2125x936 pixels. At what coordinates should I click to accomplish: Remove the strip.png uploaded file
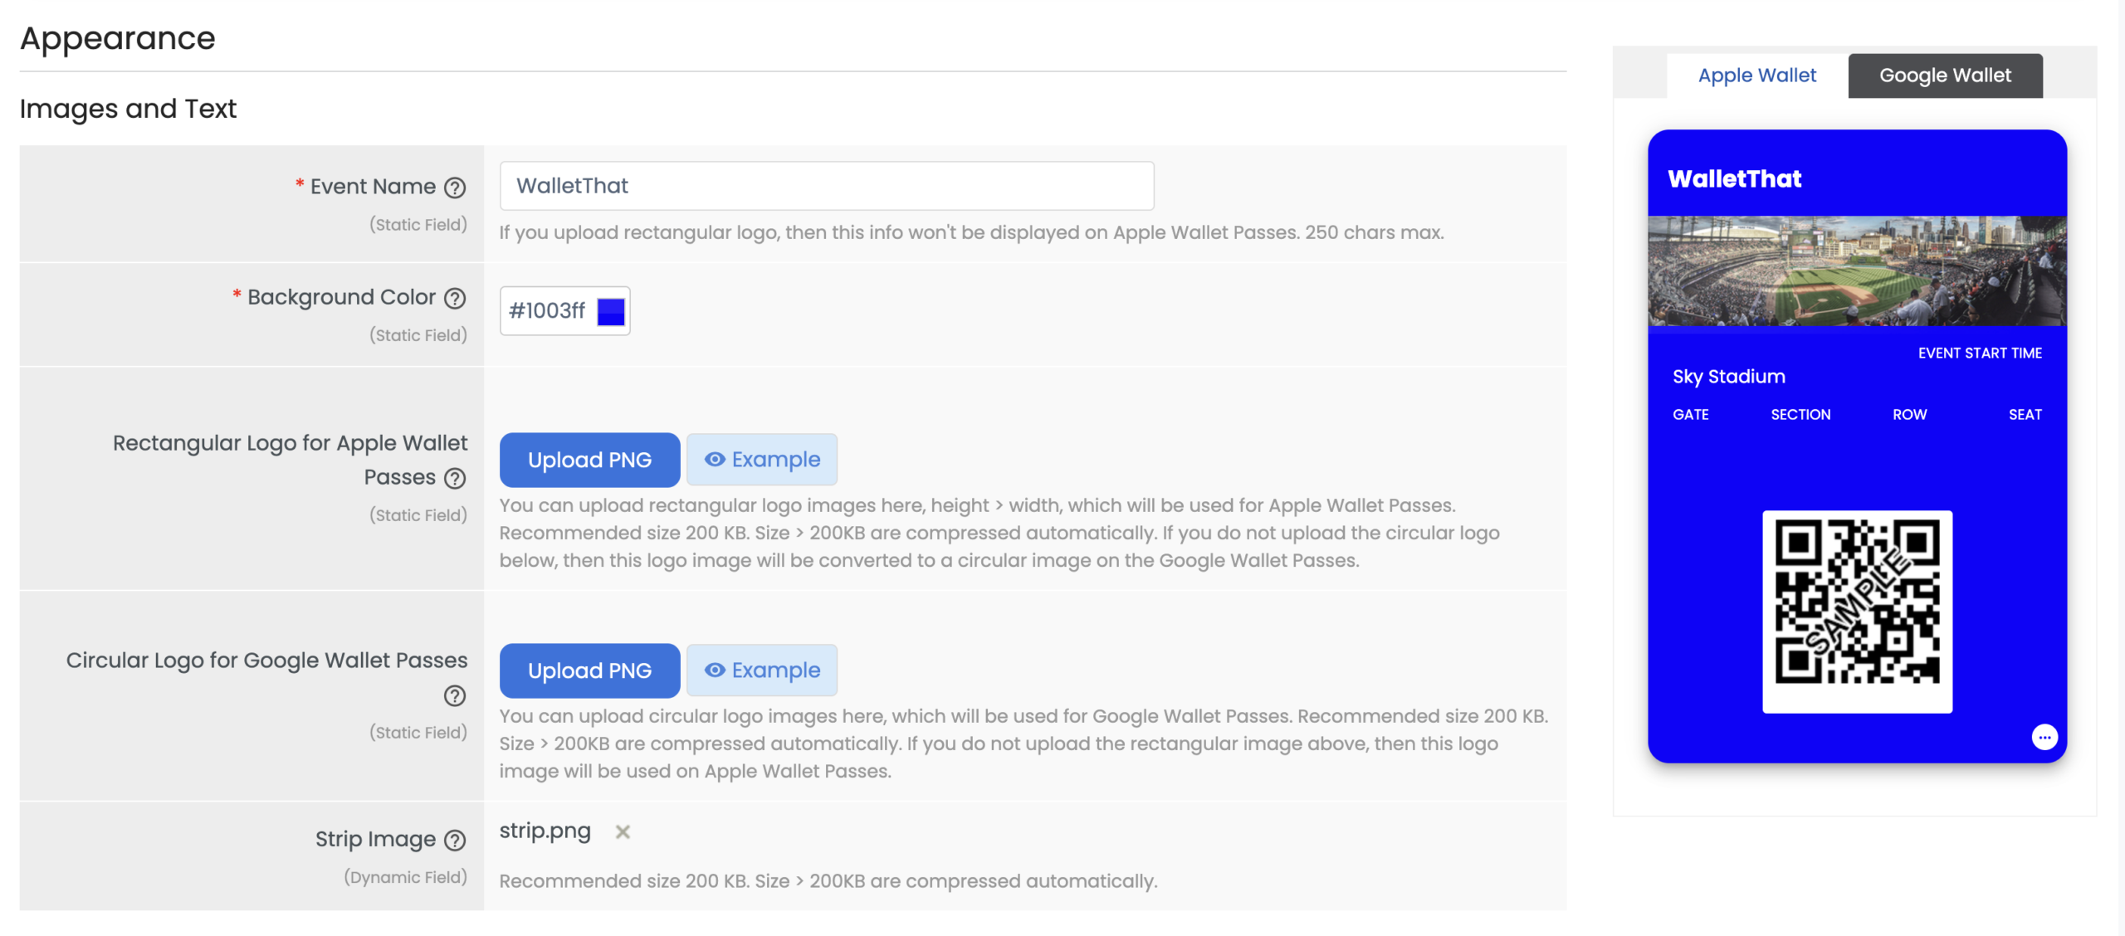tap(623, 831)
